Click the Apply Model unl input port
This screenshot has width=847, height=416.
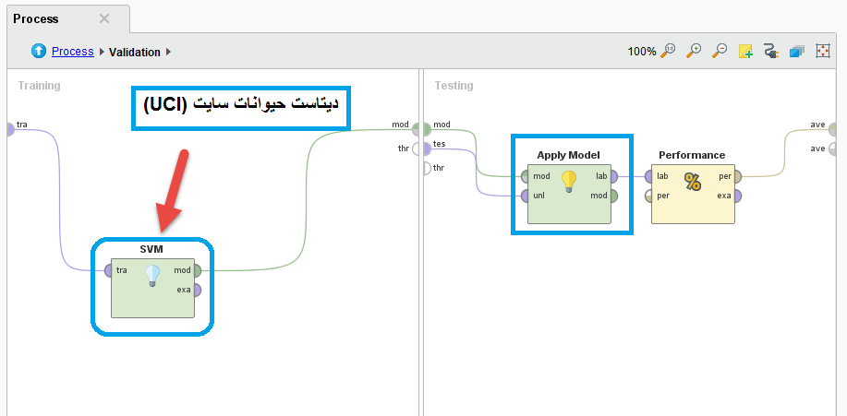[525, 196]
